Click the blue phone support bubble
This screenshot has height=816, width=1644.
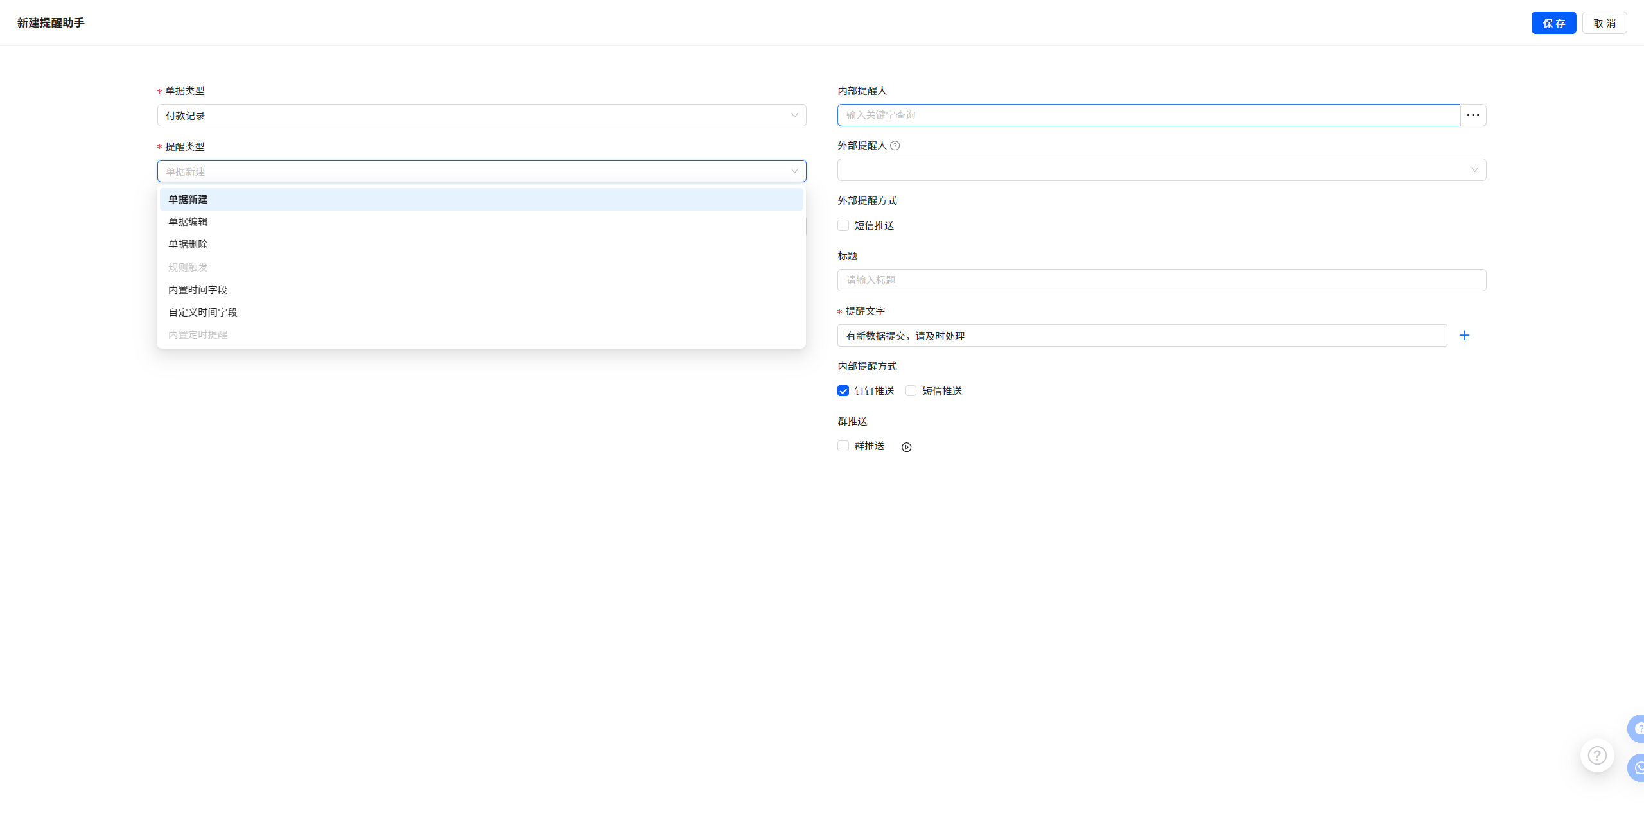1637,767
